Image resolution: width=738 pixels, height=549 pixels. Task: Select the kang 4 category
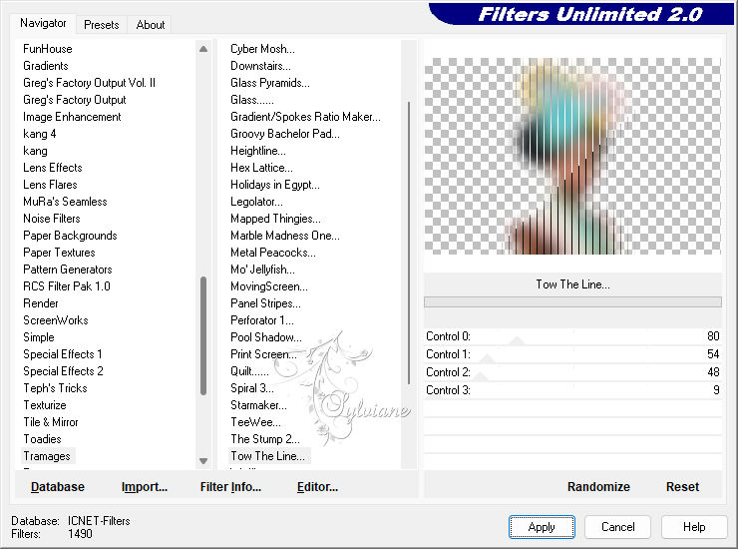point(40,134)
